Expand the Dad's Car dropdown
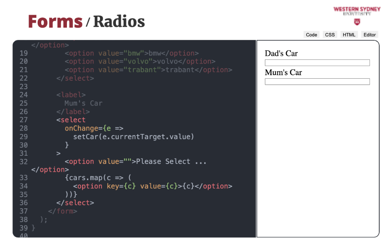389x243 pixels. click(x=317, y=63)
